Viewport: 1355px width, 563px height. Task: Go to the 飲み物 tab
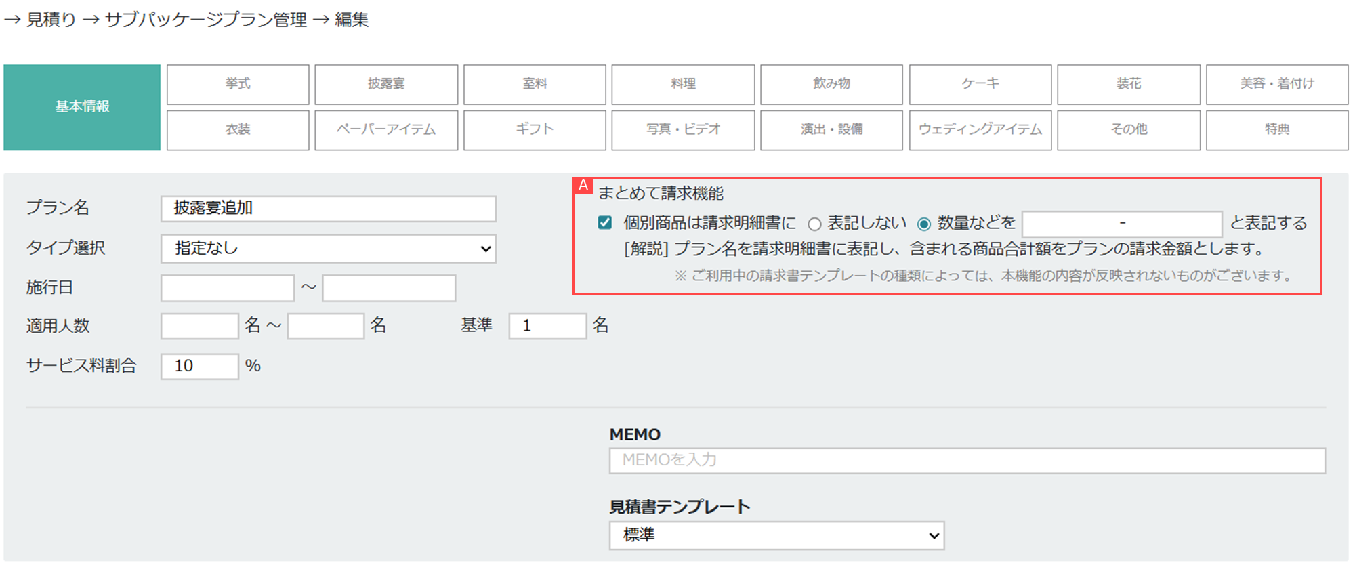[x=831, y=84]
